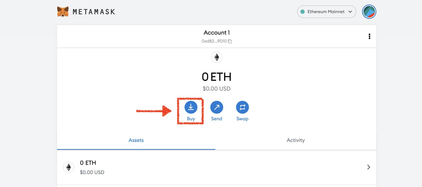Switch to the Assets tab
Image resolution: width=422 pixels, height=187 pixels.
tap(136, 140)
